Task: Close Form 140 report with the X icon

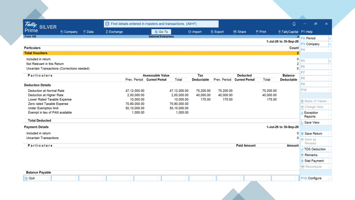Action: pos(298,36)
